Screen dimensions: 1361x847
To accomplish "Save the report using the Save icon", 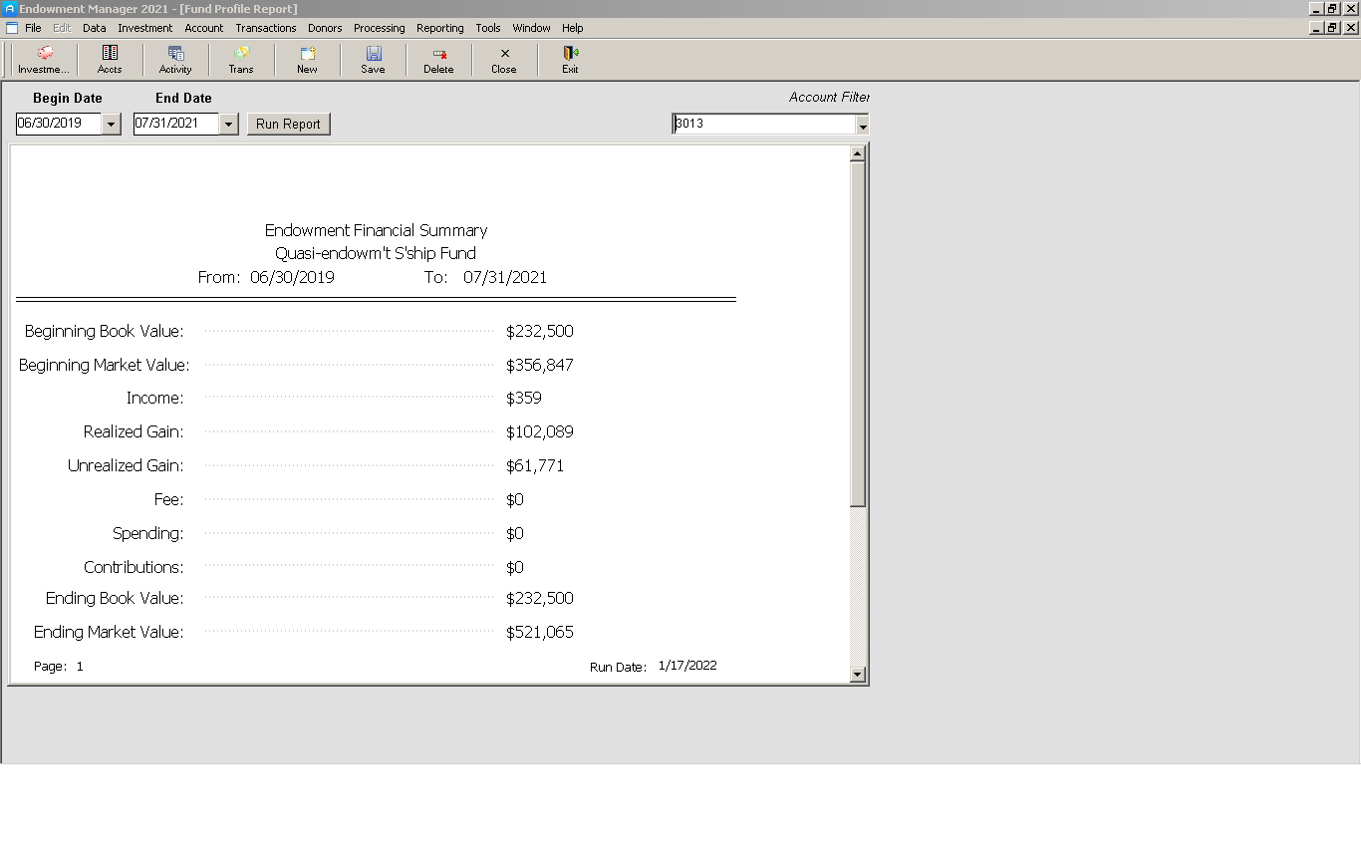I will coord(373,60).
